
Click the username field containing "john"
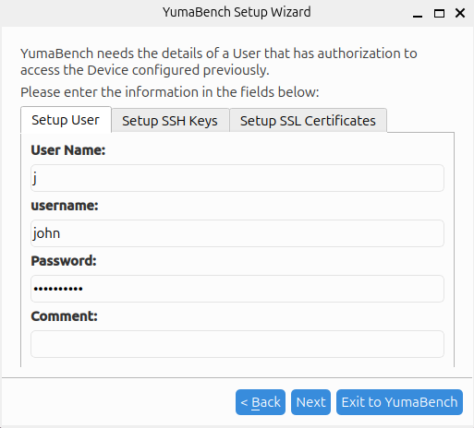click(237, 233)
